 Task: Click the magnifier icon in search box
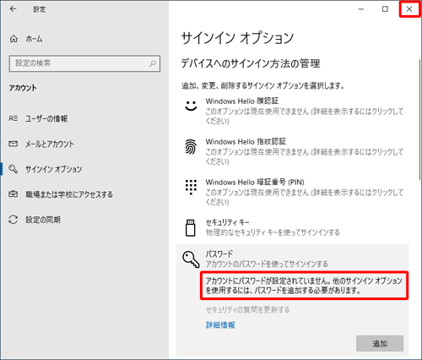point(153,63)
